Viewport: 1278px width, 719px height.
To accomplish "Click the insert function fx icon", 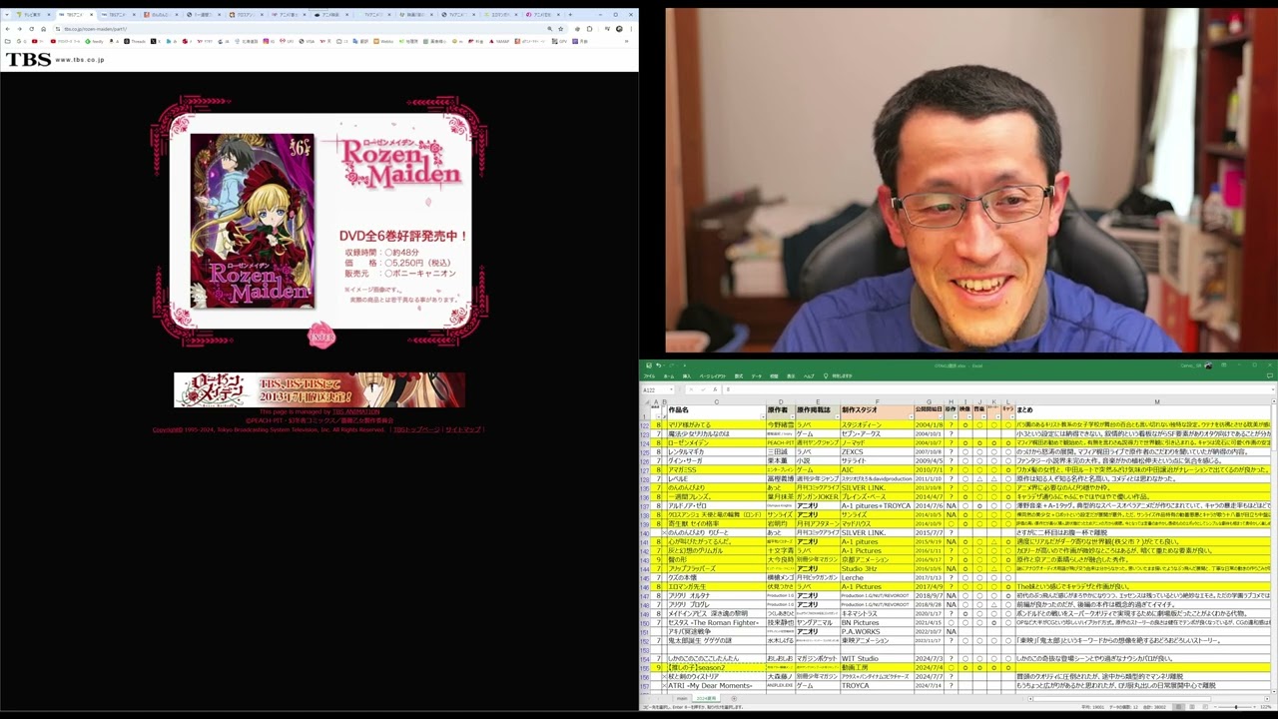I will (716, 389).
